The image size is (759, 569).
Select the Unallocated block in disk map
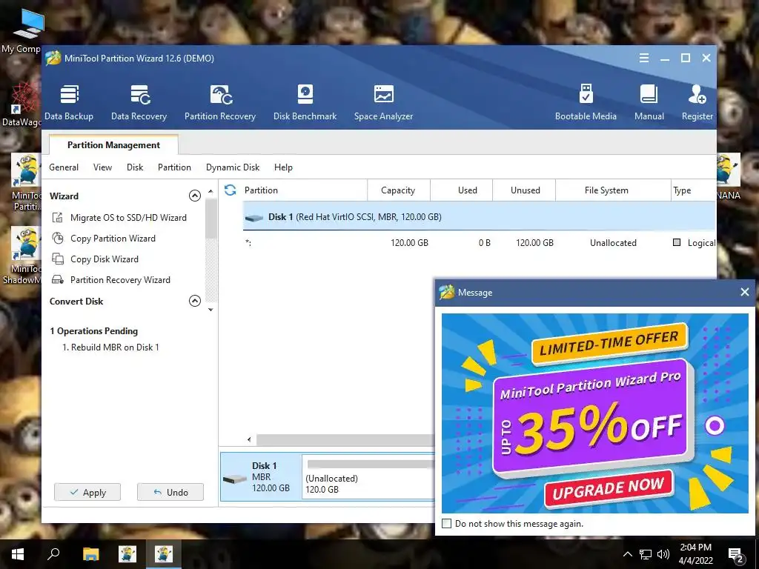(x=369, y=477)
